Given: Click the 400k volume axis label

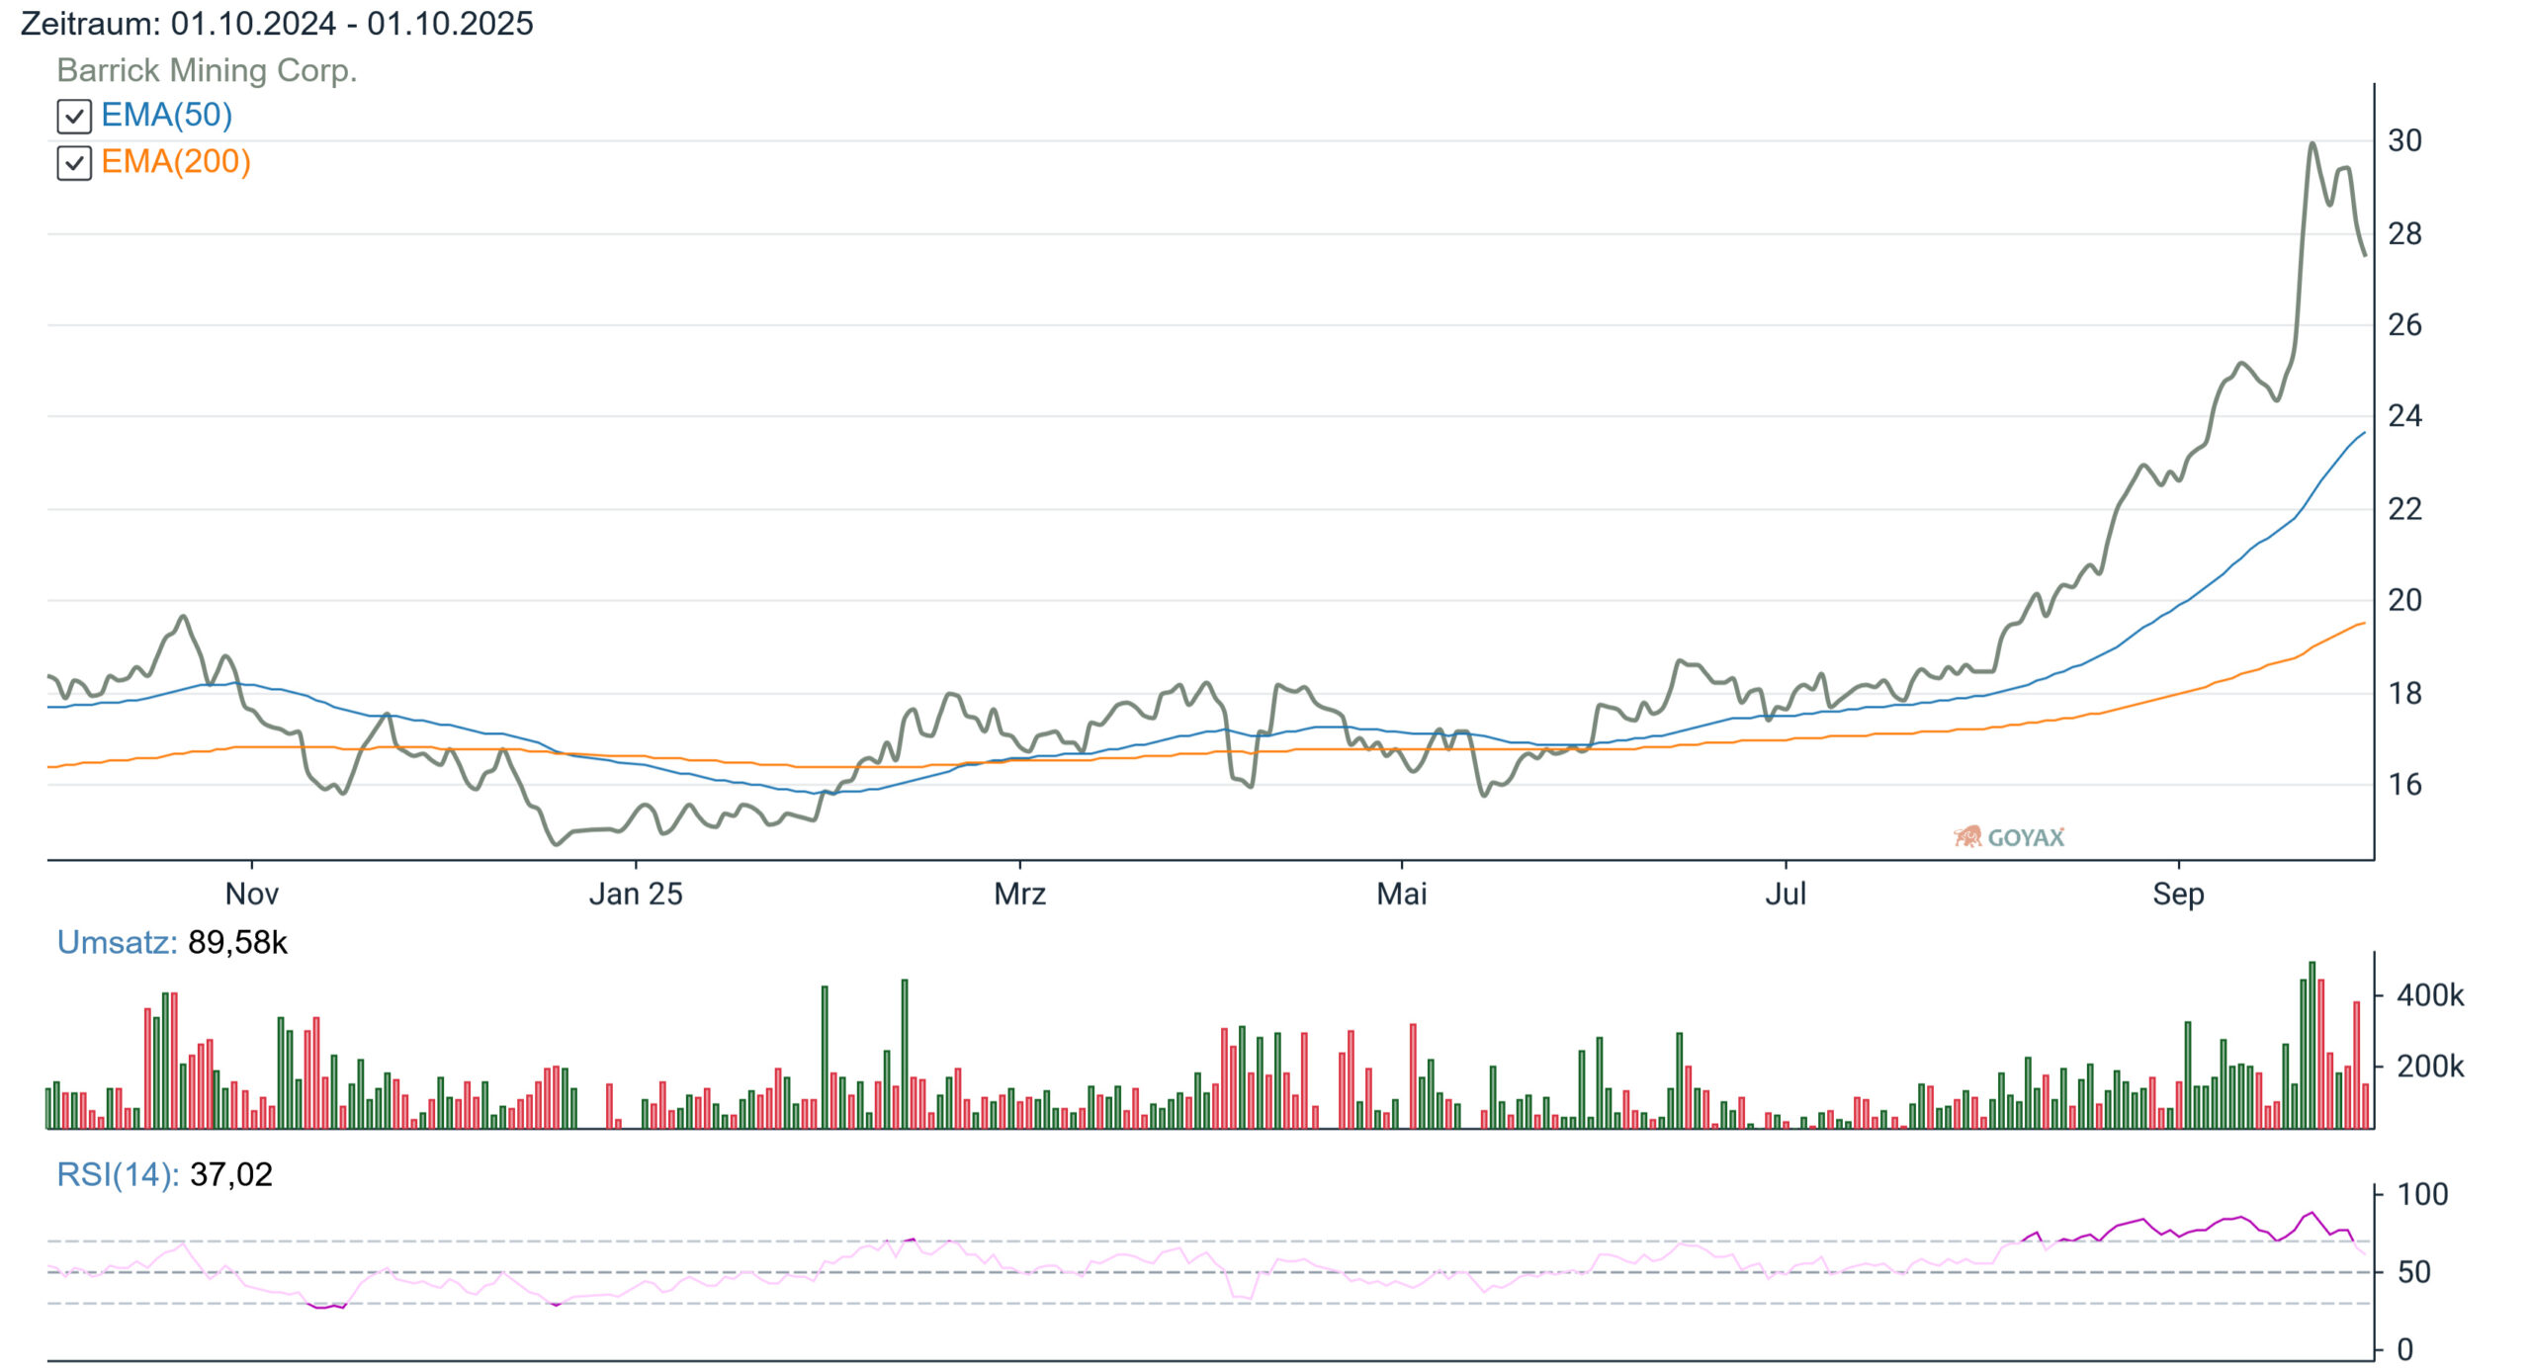Looking at the screenshot, I should (2430, 994).
